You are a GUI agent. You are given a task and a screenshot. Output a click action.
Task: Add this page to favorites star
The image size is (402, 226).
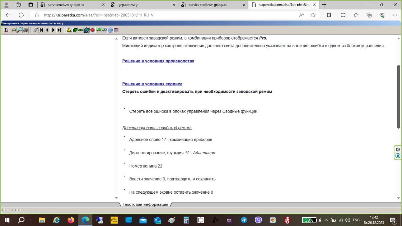(x=313, y=15)
